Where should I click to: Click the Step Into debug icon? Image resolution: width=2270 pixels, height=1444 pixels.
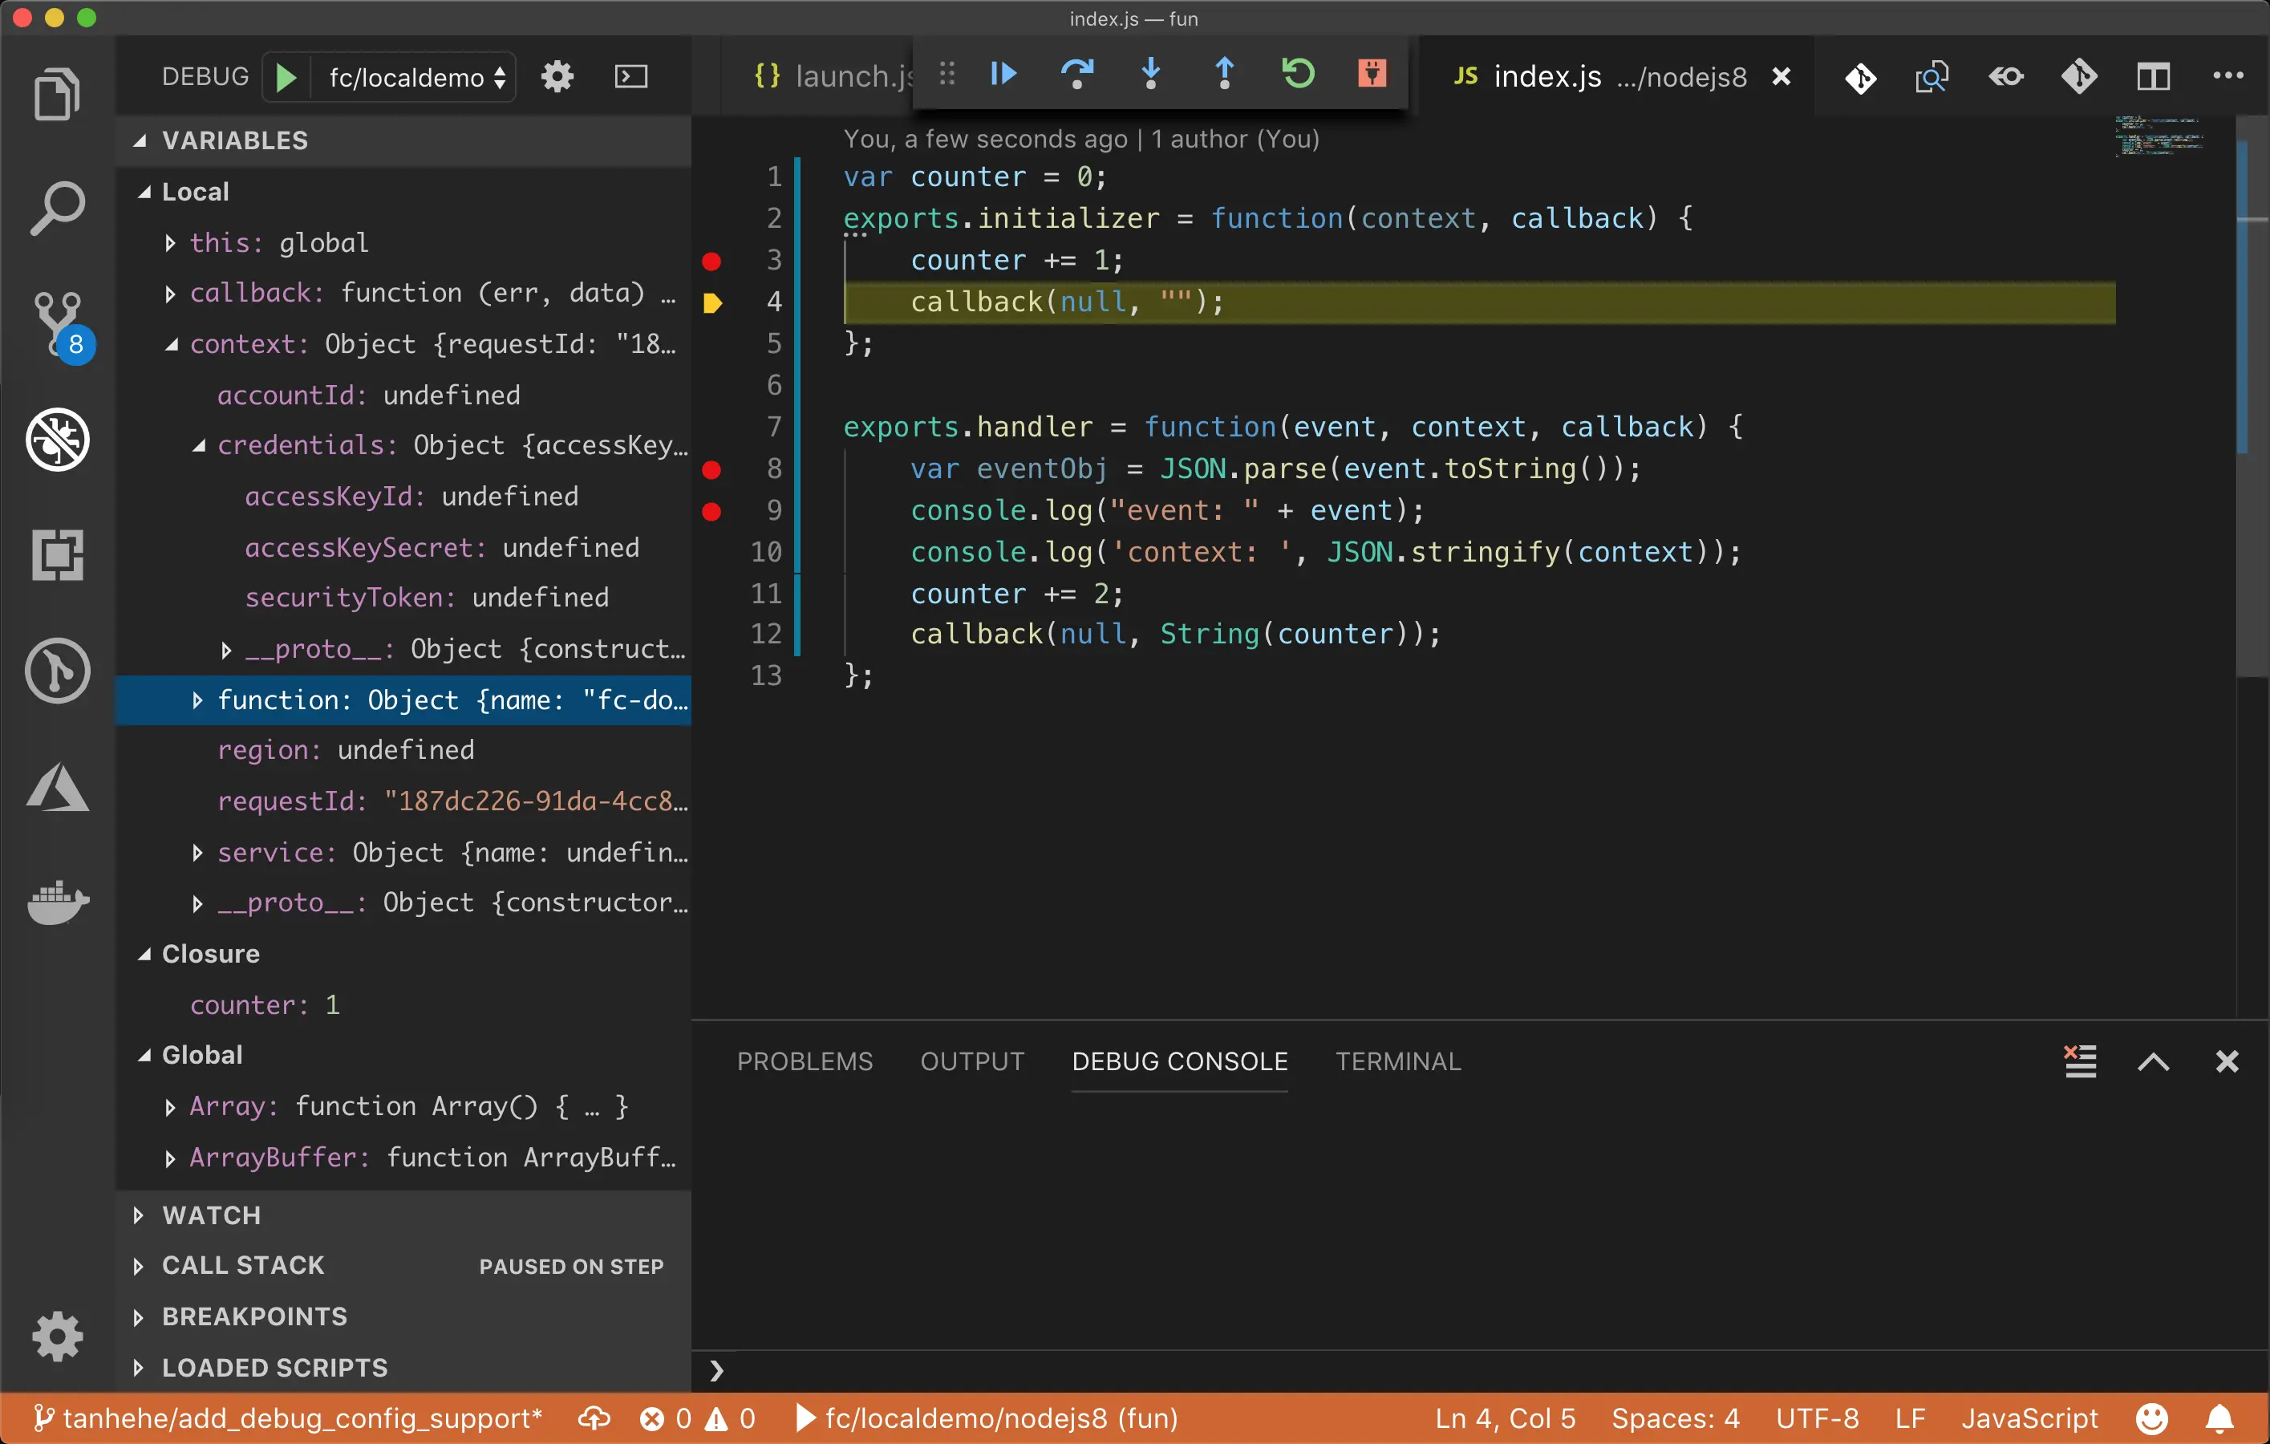pyautogui.click(x=1150, y=74)
